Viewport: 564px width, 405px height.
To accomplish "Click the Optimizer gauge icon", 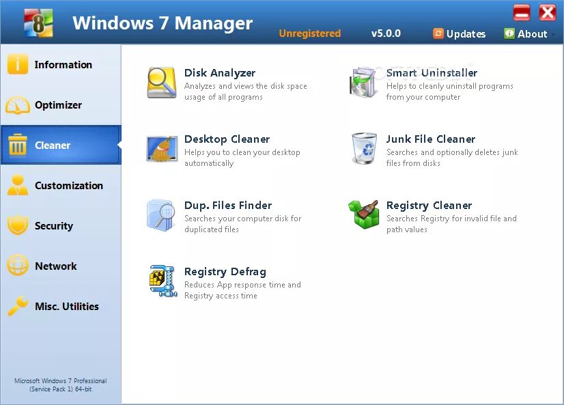I will tap(17, 105).
